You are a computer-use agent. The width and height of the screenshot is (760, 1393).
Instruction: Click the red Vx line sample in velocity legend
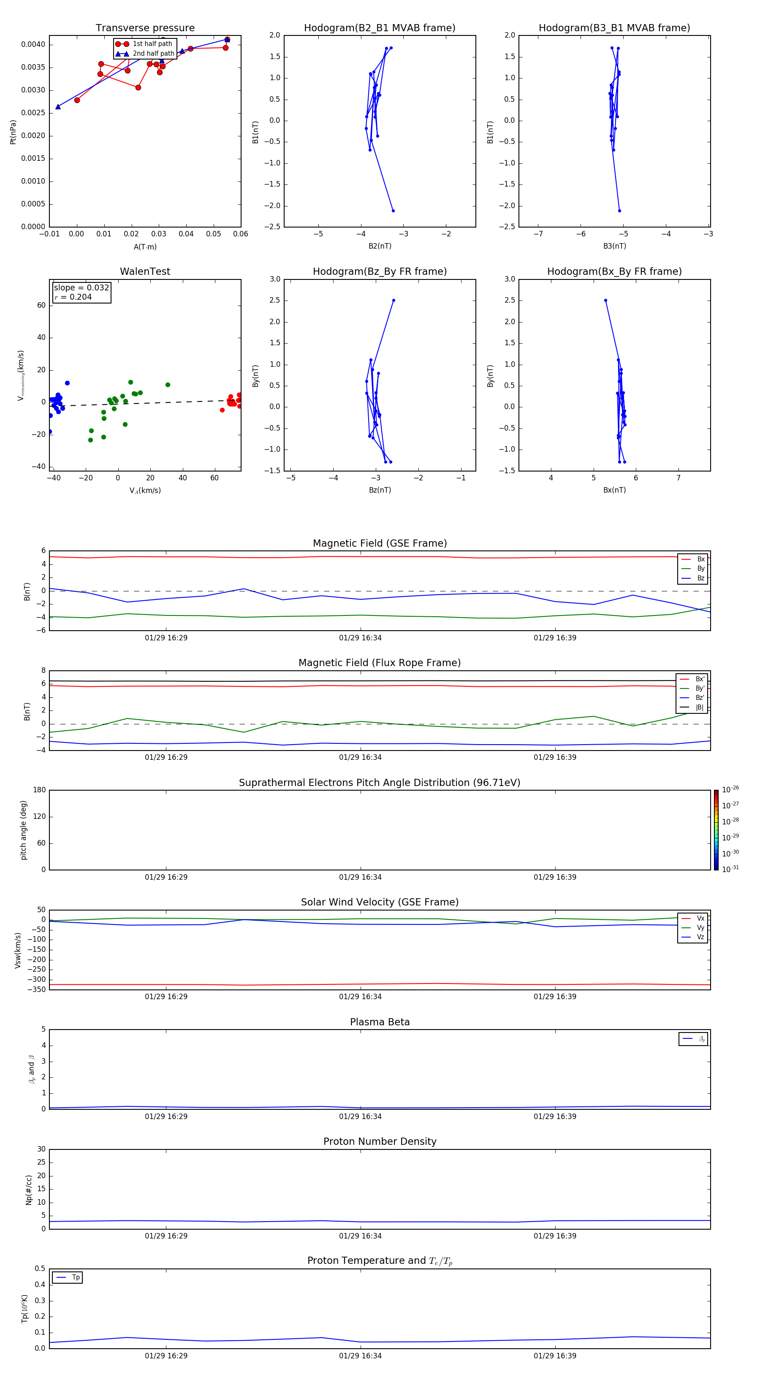coord(686,918)
